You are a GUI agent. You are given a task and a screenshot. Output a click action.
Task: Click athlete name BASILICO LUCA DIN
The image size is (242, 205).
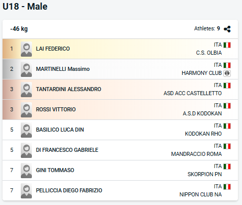click(x=60, y=130)
